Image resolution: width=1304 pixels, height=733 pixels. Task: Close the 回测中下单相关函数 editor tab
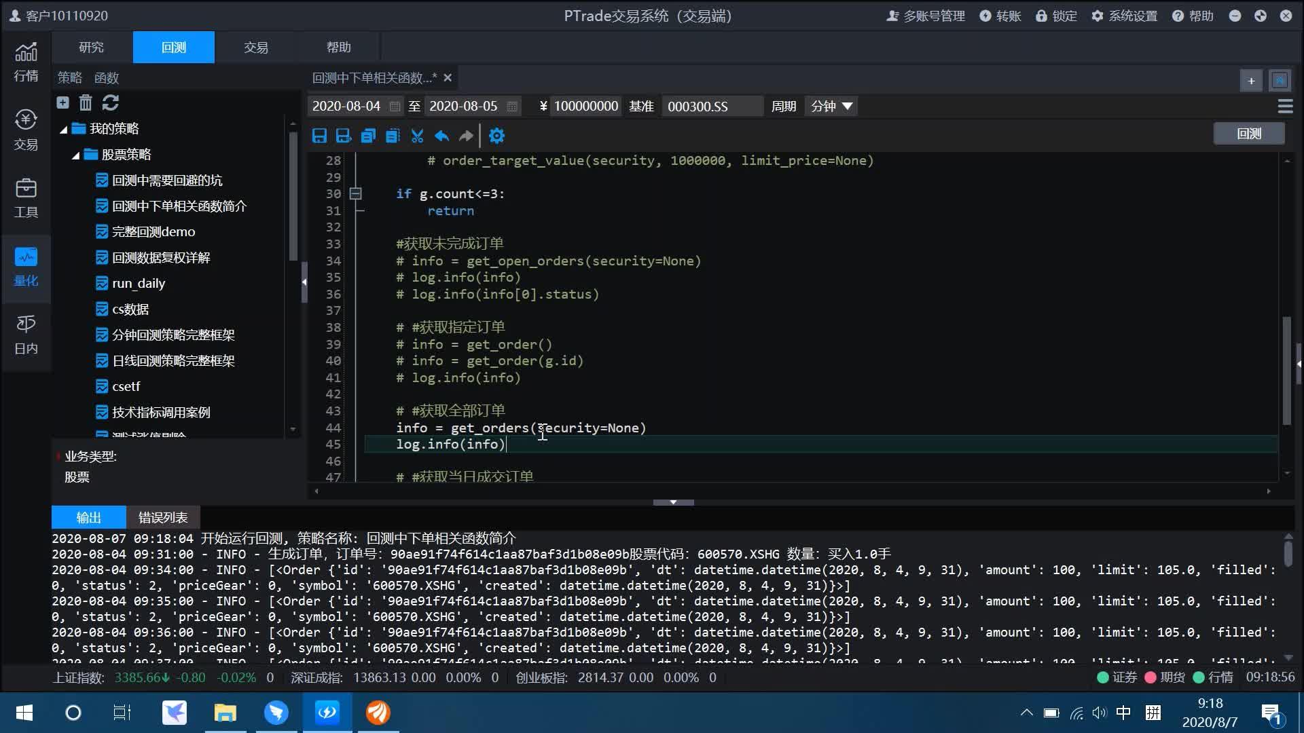point(448,78)
